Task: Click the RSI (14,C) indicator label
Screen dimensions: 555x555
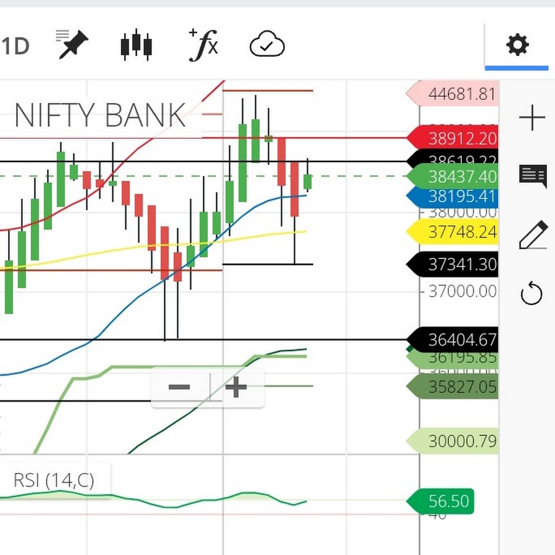Action: click(x=54, y=480)
